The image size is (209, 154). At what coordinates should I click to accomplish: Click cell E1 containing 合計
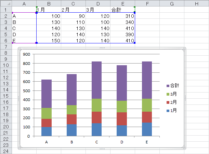click(122, 10)
